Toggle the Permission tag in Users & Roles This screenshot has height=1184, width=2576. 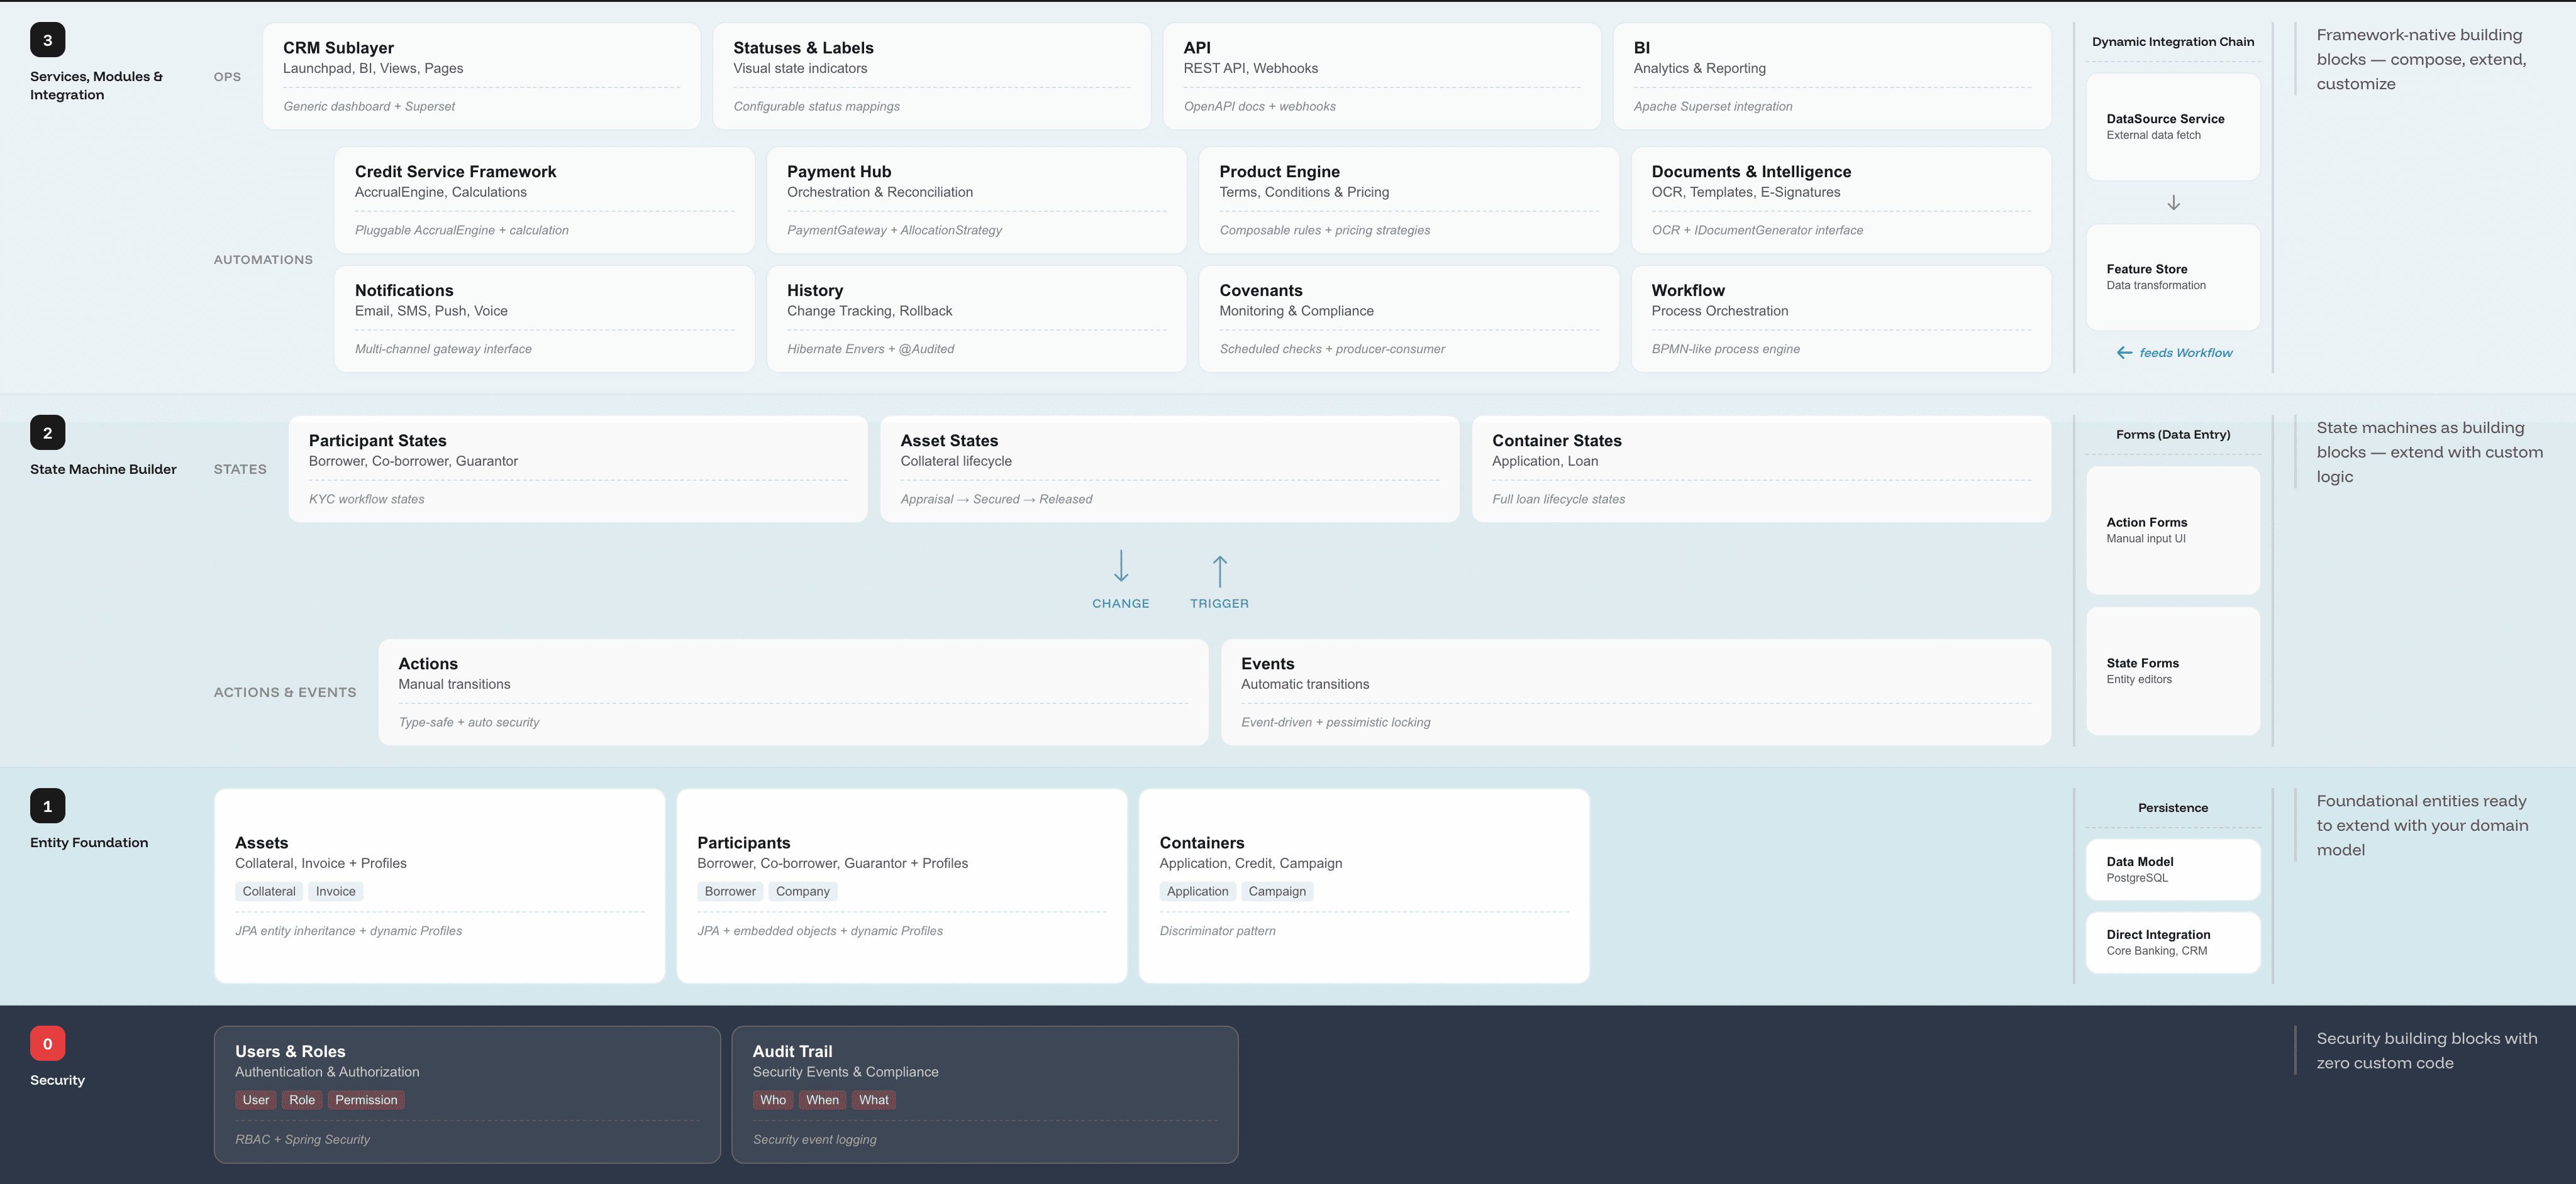366,1099
